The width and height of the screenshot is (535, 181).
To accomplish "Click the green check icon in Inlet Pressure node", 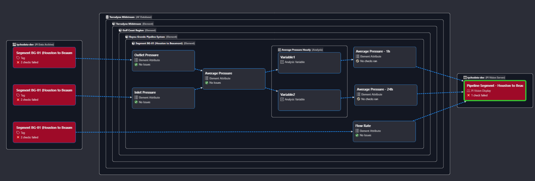I will pos(136,102).
